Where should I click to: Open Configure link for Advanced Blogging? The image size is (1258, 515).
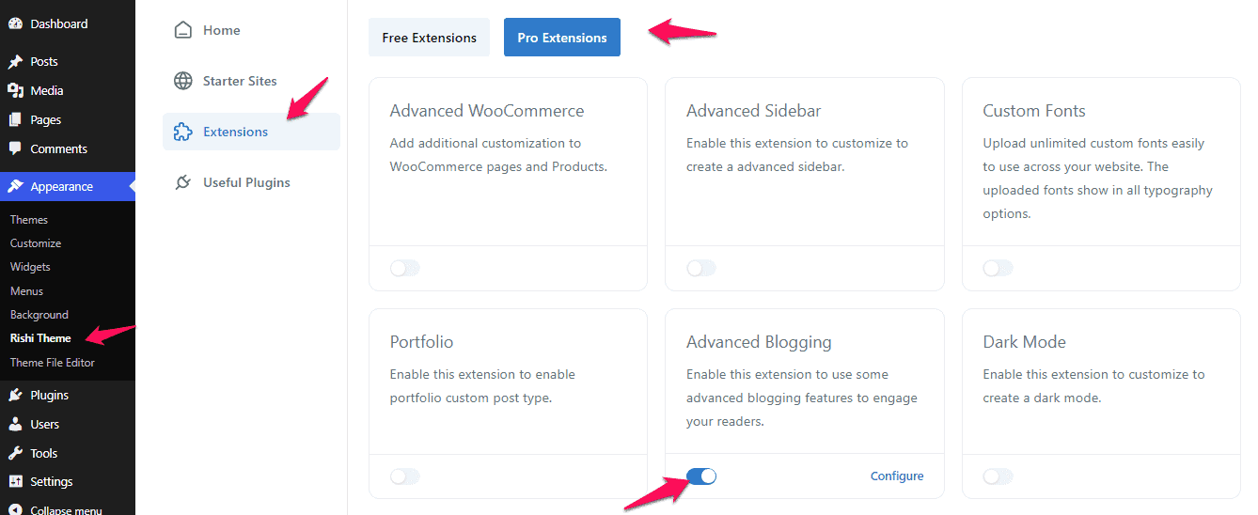[897, 476]
